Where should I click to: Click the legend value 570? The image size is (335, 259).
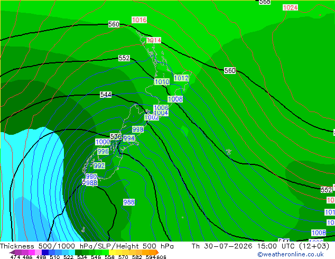click(x=123, y=257)
